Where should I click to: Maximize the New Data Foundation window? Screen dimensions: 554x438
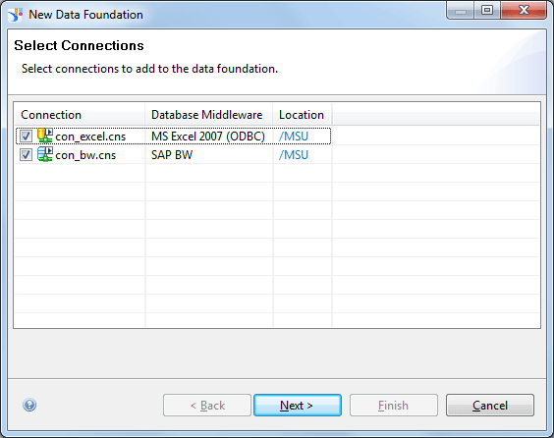[487, 10]
